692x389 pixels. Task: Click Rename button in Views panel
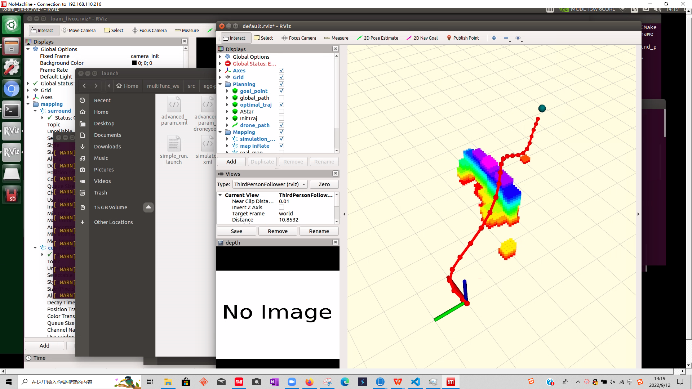(x=319, y=231)
